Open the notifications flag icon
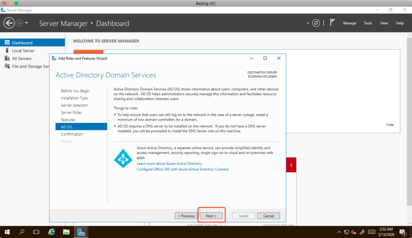Screen dimensions: 412x238 (332, 23)
